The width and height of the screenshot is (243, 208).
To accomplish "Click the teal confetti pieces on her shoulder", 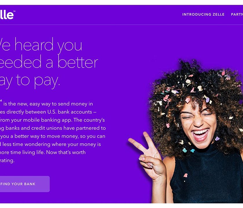I will [188, 150].
